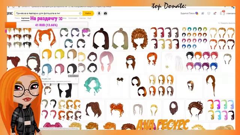Open the brown messy updo thumbnail
240x135 pixels.
tap(195, 109)
